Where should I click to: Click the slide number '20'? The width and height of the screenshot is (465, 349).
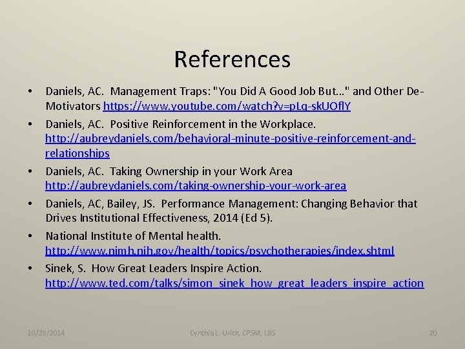coord(433,333)
